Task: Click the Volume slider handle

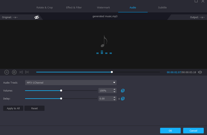Action: point(61,91)
